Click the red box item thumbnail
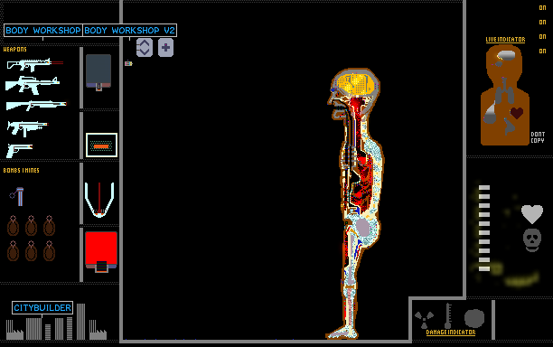The image size is (553, 347). click(x=101, y=252)
